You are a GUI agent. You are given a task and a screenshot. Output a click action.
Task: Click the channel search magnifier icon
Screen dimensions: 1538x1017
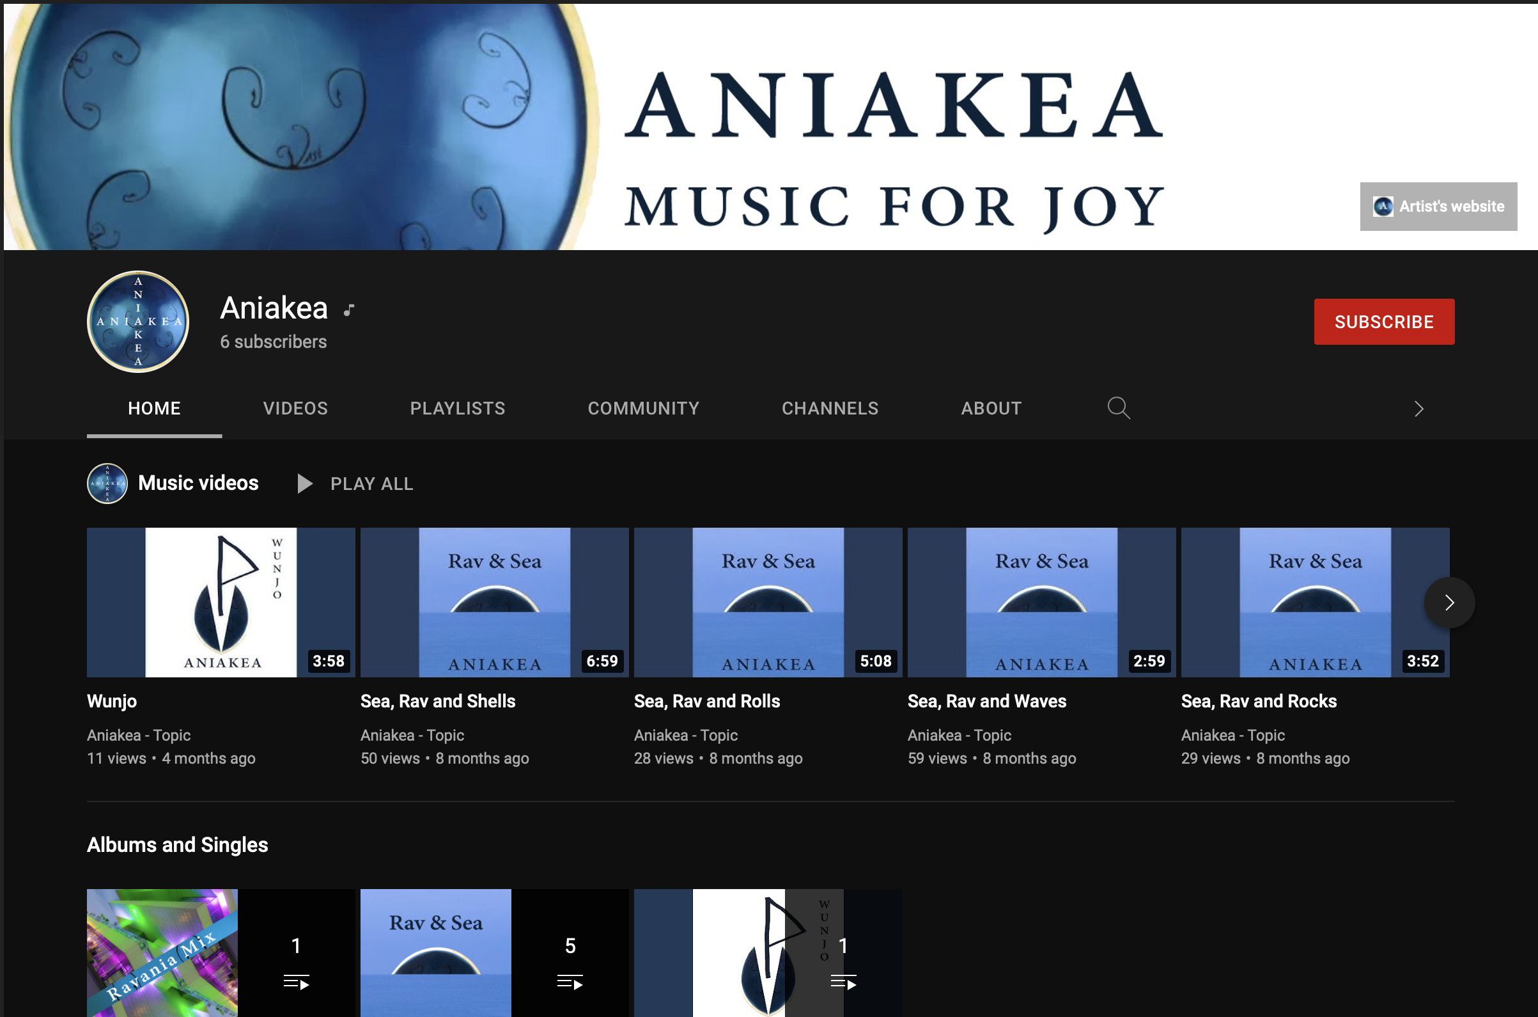coord(1118,408)
